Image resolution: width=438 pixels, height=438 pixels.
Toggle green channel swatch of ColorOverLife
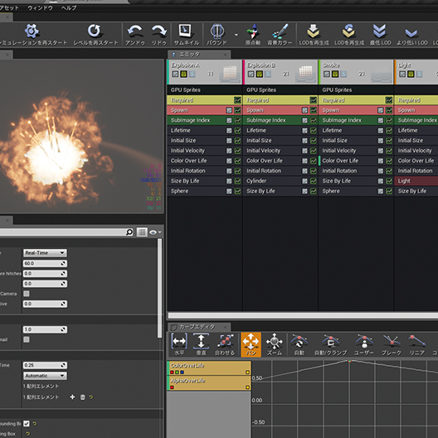[x=177, y=372]
